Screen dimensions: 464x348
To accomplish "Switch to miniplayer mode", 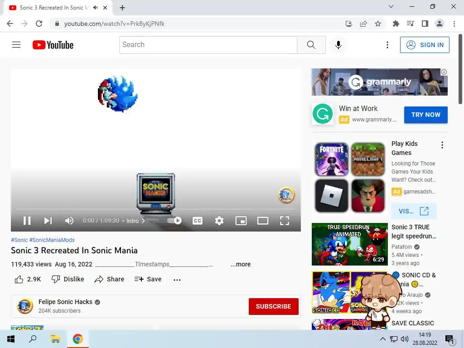I will 241,221.
